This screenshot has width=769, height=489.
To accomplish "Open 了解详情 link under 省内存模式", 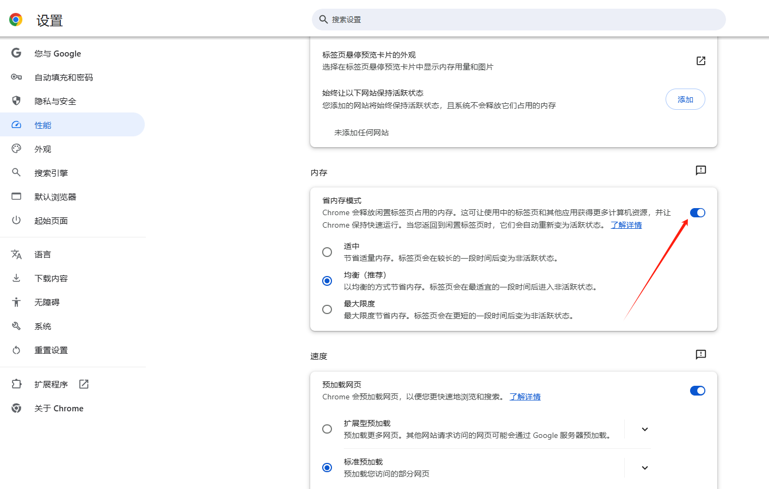I will click(x=626, y=225).
